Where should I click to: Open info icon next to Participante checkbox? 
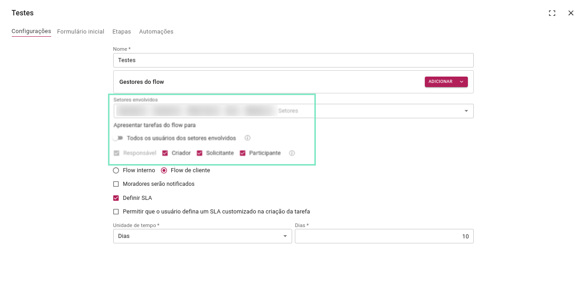click(x=292, y=153)
